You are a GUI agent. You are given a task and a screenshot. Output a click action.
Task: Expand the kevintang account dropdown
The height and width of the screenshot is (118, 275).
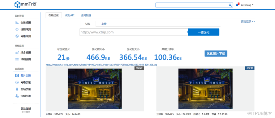tap(247, 5)
